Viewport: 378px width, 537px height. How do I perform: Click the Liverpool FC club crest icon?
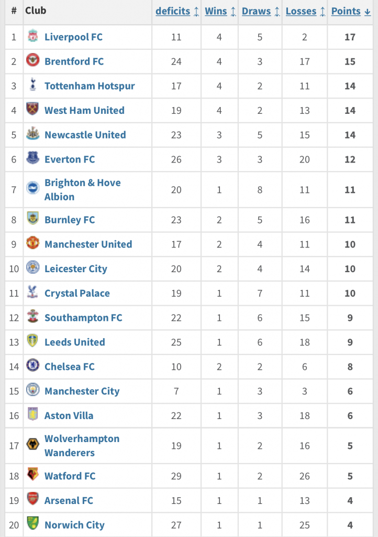pos(32,36)
